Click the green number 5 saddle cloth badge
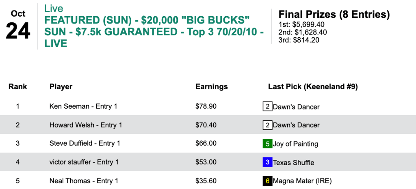Screen dimensions: 416x189 [267, 144]
